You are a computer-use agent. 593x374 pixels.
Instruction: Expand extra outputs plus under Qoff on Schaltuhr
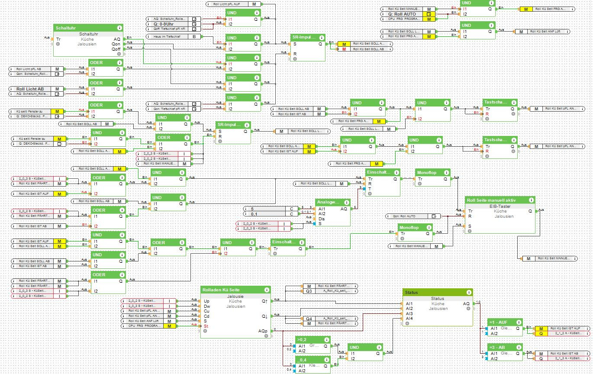tap(119, 54)
